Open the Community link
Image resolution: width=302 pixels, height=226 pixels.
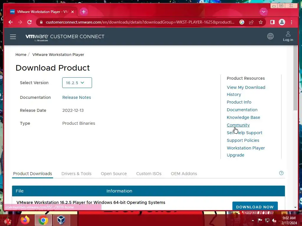point(238,125)
